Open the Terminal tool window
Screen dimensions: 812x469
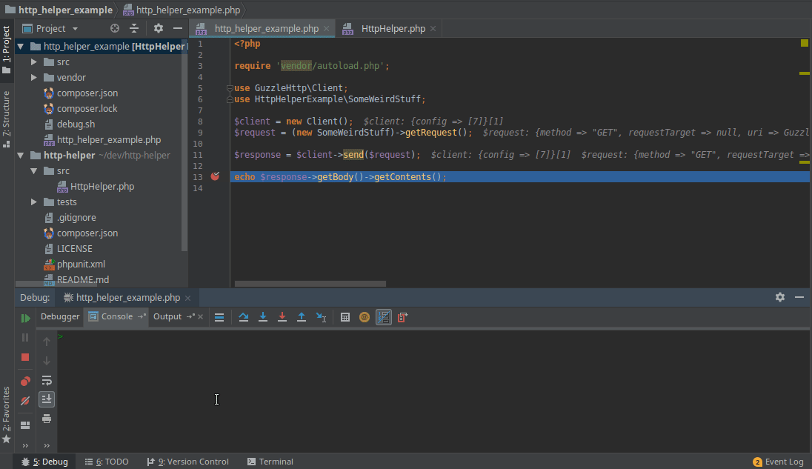[x=270, y=462]
